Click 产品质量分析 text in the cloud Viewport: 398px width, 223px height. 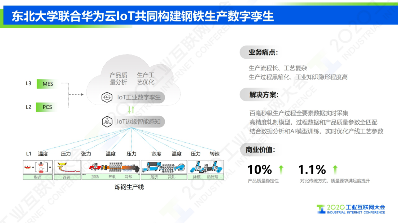(118, 78)
